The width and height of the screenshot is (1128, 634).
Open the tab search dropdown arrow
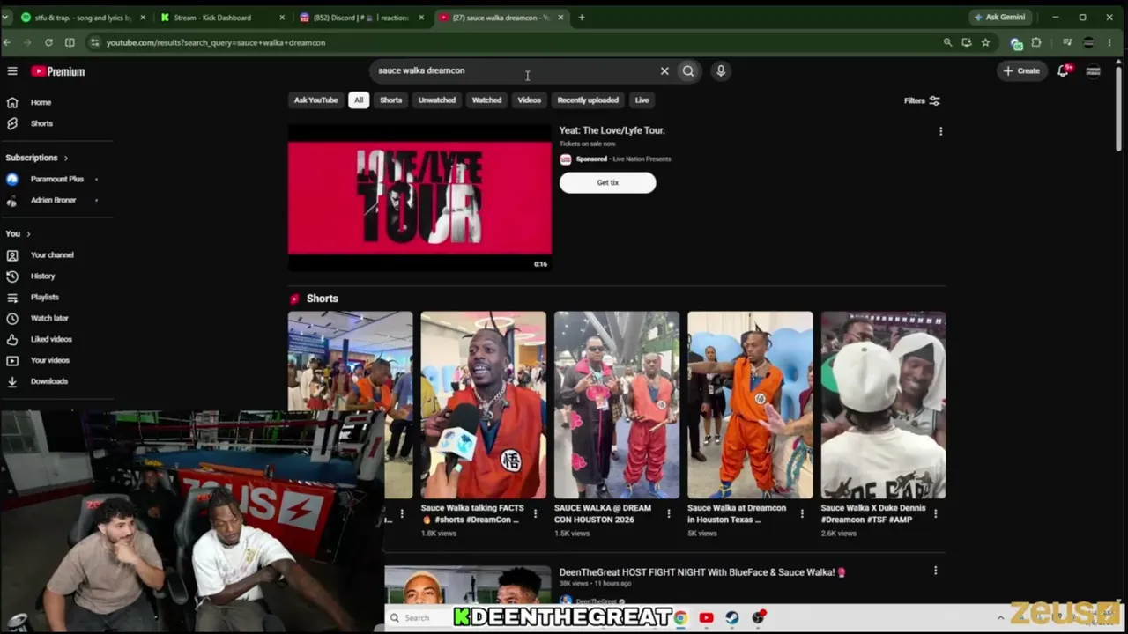pos(5,18)
